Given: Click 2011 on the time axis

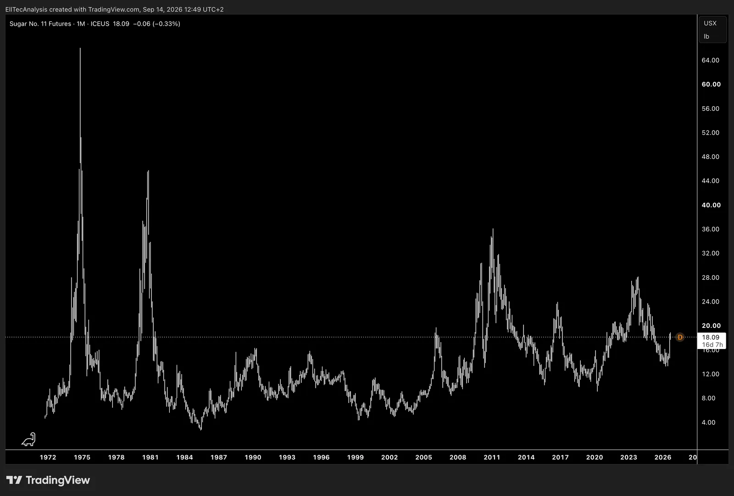Looking at the screenshot, I should (492, 457).
